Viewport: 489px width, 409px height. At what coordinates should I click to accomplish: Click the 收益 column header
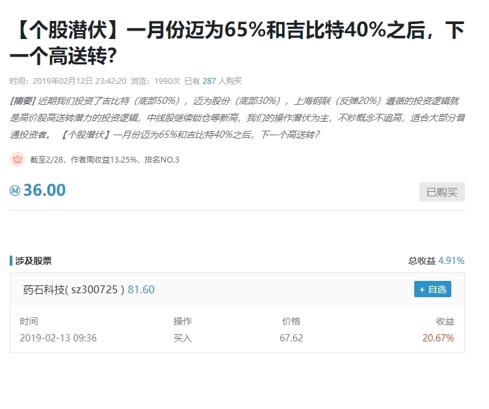tap(445, 321)
